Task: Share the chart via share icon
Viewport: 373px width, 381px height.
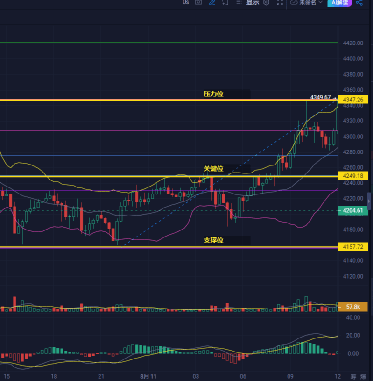Action: pyautogui.click(x=359, y=3)
